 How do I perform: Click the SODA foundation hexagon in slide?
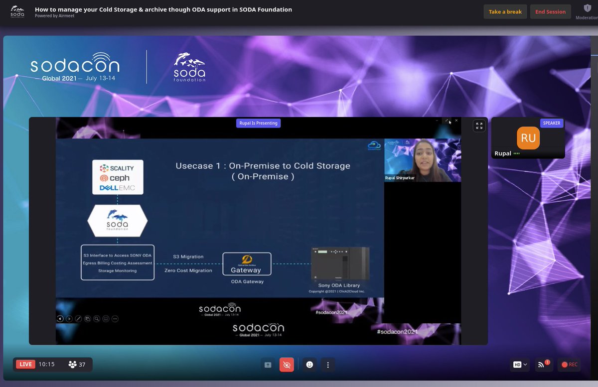[x=117, y=221]
